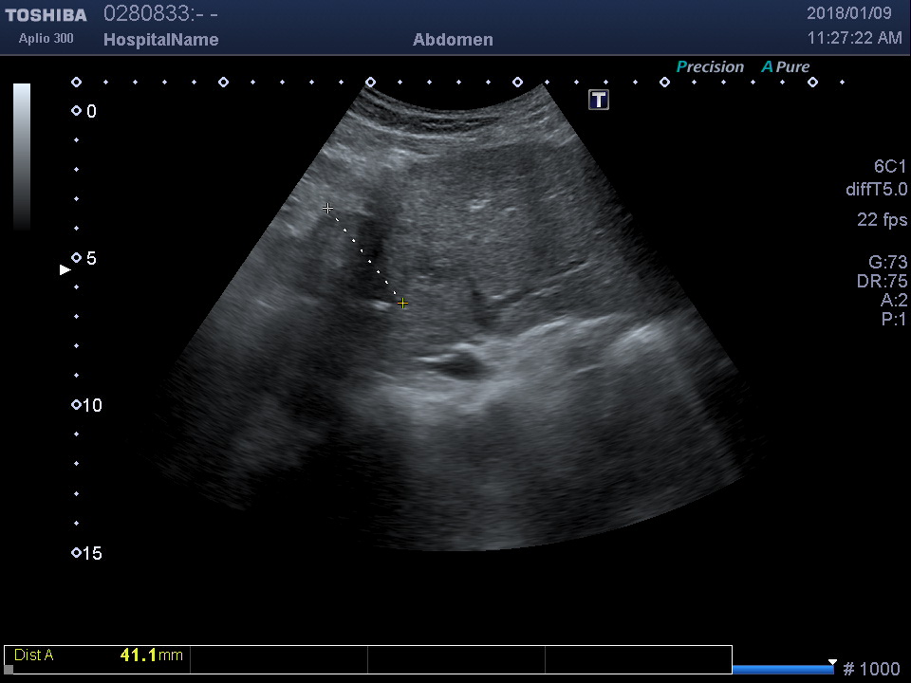Open the 6C1 transducer selection
911x683 pixels.
pos(890,166)
